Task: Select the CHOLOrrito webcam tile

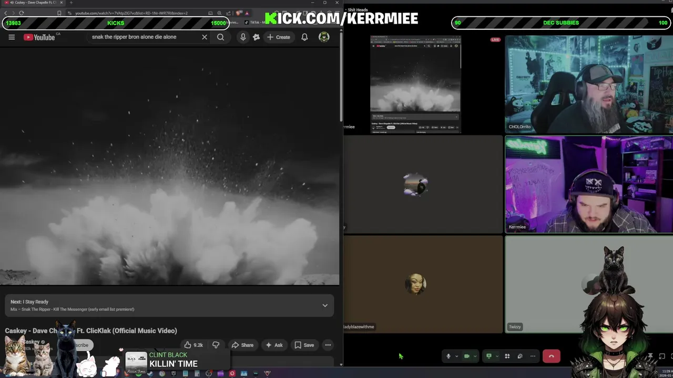Action: tap(589, 83)
